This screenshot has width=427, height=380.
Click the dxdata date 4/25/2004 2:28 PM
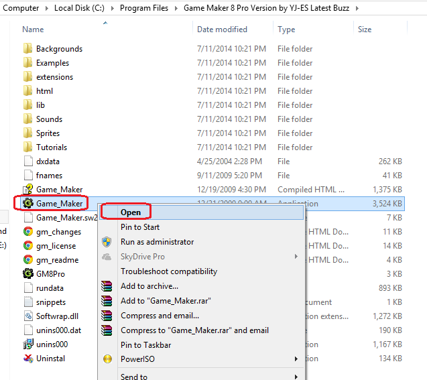pos(229,162)
